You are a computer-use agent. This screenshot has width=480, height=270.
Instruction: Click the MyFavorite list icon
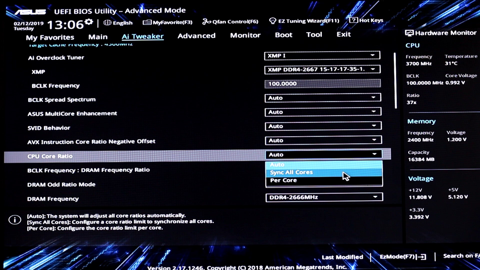click(147, 22)
